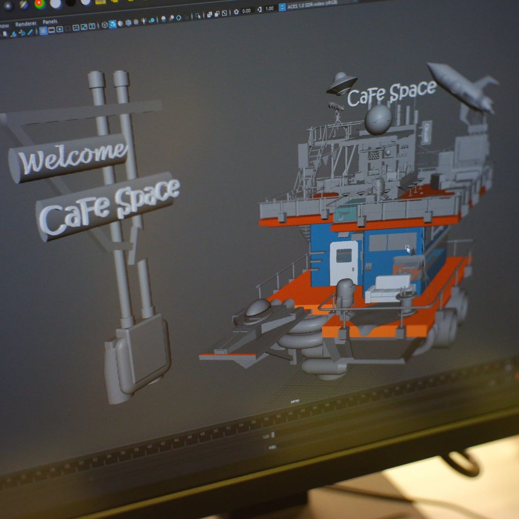Select the black sphere shelf icon
The image size is (519, 519).
(x=70, y=2)
